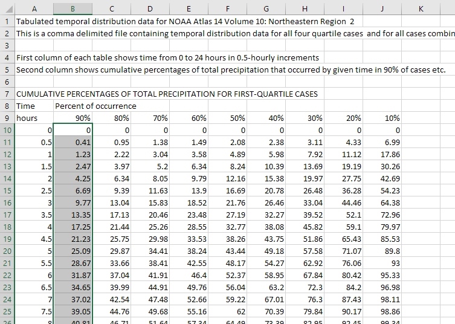The image size is (455, 324).
Task: Select cell A1 with the NOAA Atlas title
Action: [34, 21]
